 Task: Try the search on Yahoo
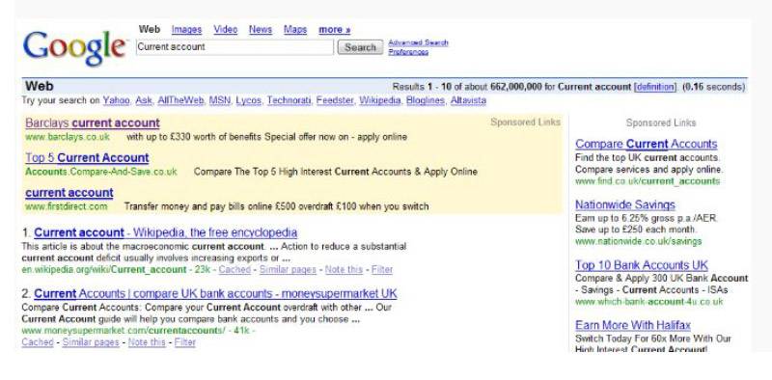coord(116,100)
